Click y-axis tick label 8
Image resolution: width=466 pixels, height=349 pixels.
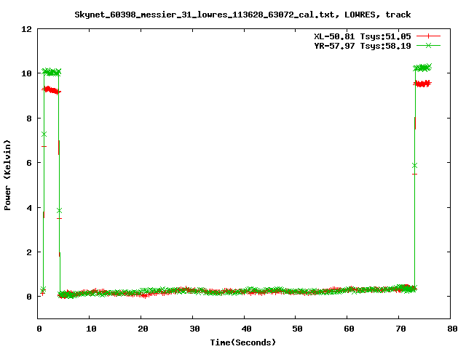29,119
